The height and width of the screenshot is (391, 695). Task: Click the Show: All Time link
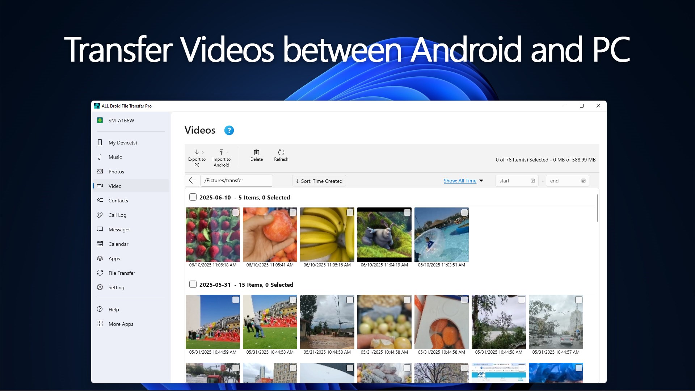[460, 181]
